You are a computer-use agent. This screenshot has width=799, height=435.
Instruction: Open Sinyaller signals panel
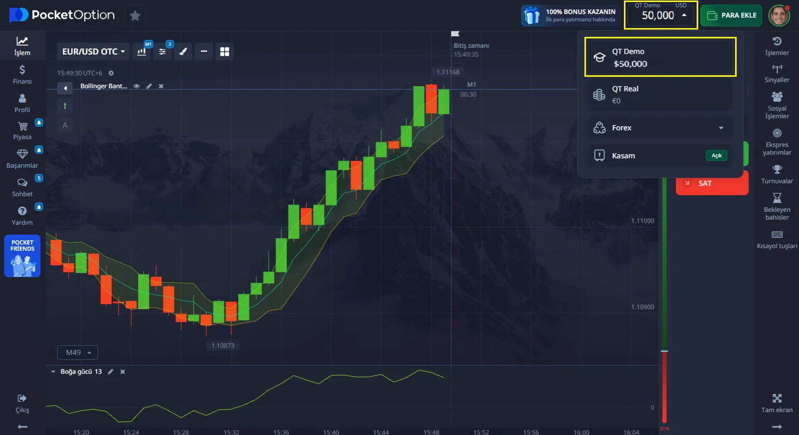tap(777, 73)
